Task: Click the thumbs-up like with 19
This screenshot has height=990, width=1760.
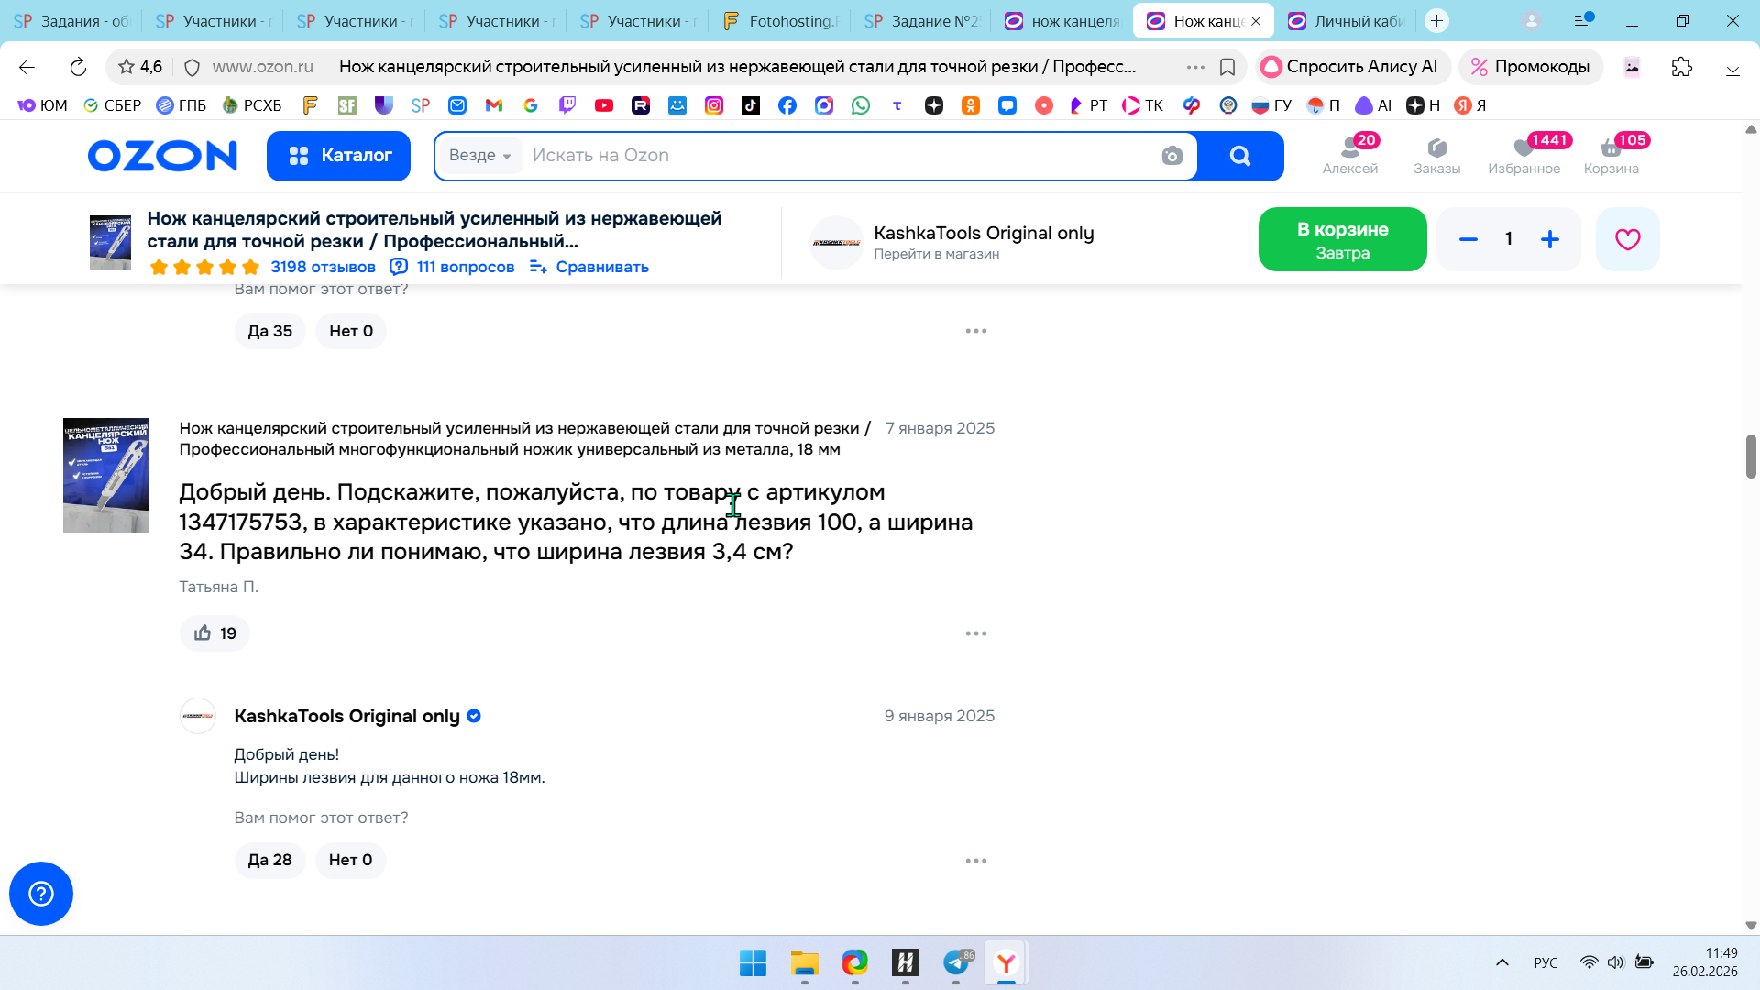Action: point(214,633)
